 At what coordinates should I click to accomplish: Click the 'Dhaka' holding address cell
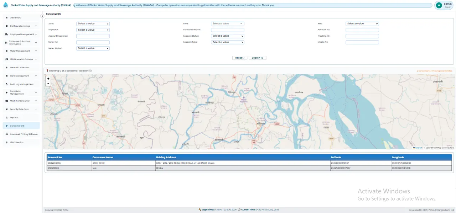coord(243,168)
